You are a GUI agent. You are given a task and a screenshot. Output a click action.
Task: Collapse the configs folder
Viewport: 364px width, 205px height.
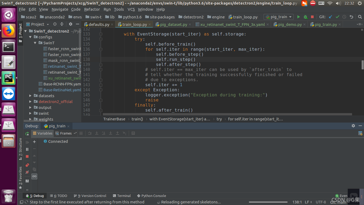(31, 37)
